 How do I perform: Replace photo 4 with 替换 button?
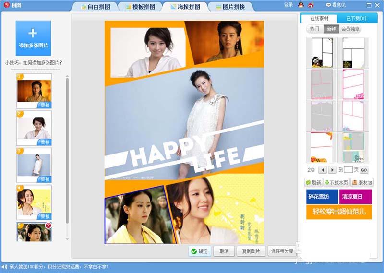coord(44,216)
